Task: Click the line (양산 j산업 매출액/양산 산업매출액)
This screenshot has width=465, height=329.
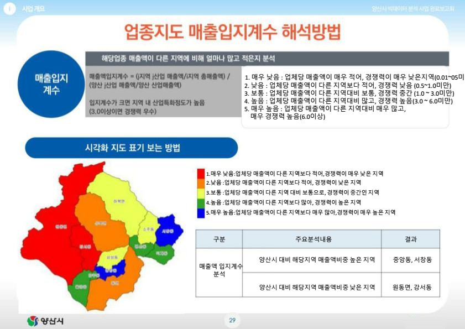Action: tap(135, 86)
